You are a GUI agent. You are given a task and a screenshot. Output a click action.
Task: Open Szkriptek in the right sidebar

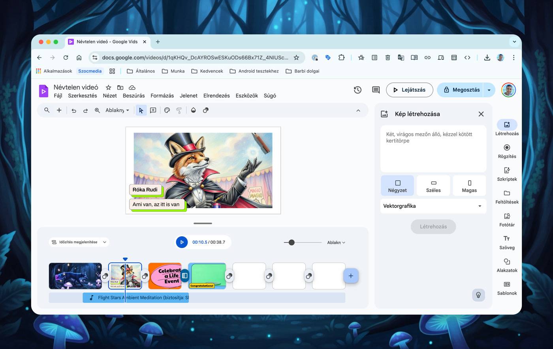coord(507,174)
